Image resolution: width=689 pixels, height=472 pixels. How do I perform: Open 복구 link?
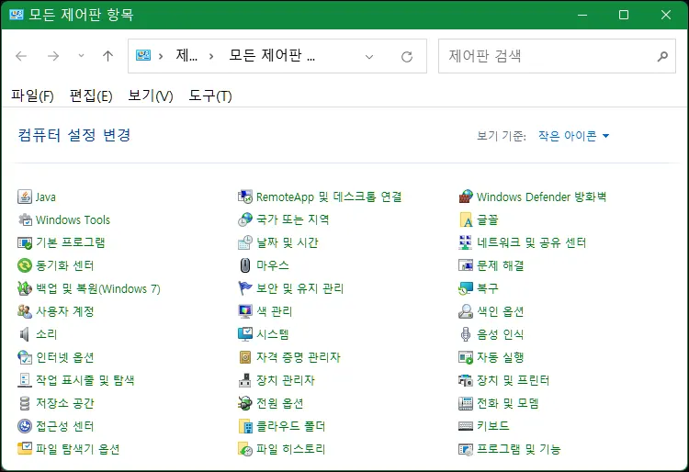[488, 288]
